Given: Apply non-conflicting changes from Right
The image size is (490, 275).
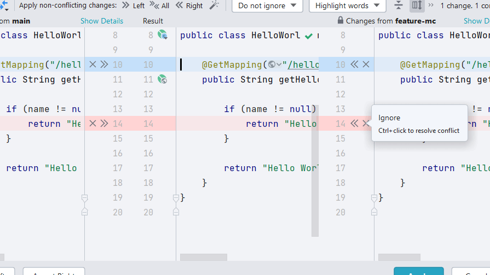Looking at the screenshot, I should click(189, 5).
